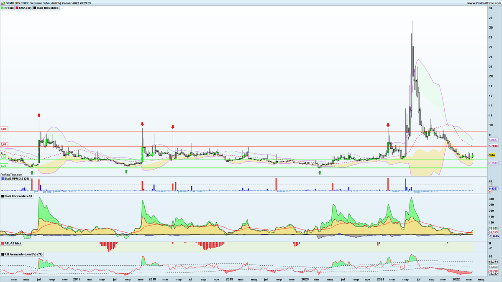The height and width of the screenshot is (282, 502).
Task: Click the 300 mark on the Koncorde scale
Action: point(491,199)
